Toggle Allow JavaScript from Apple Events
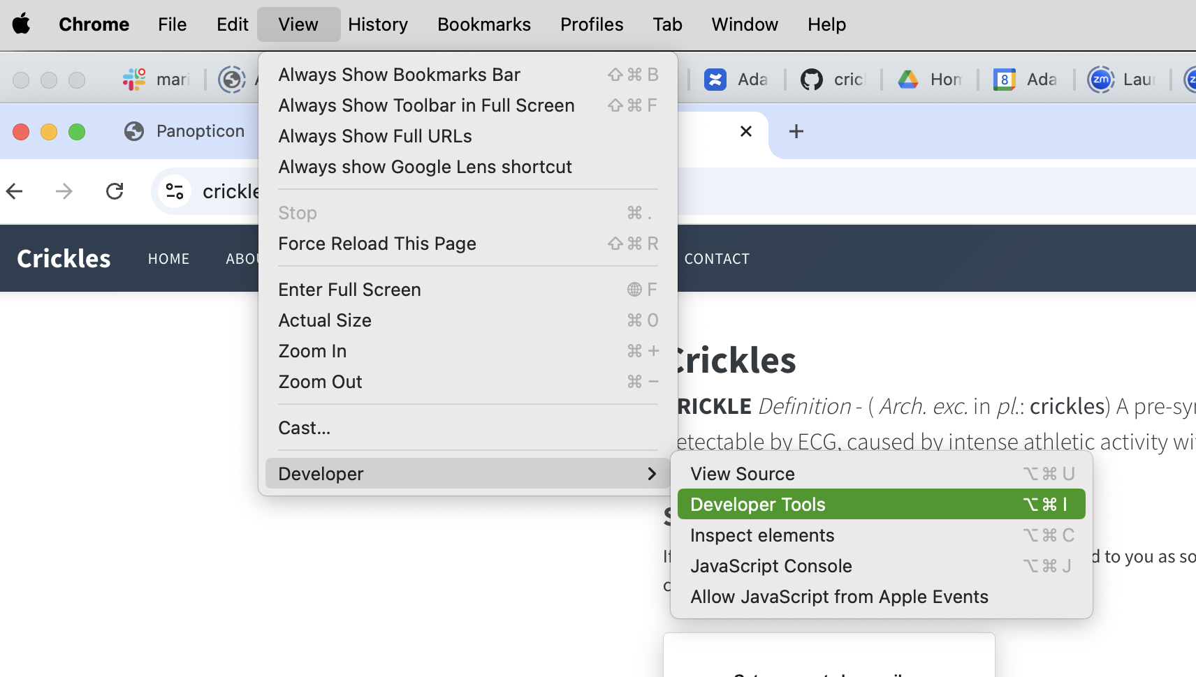The height and width of the screenshot is (677, 1196). coord(881,597)
